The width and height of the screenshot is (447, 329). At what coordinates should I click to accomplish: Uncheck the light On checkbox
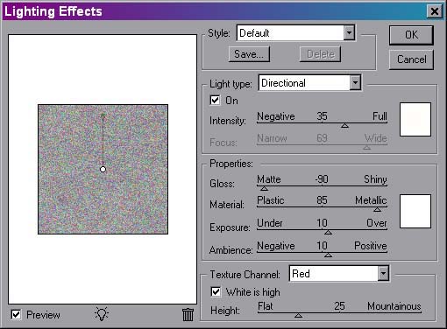click(215, 101)
